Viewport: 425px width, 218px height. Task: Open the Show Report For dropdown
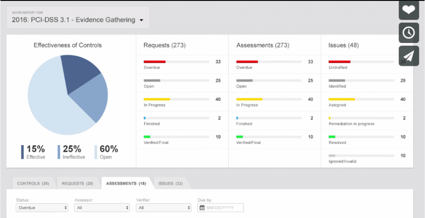[78, 18]
